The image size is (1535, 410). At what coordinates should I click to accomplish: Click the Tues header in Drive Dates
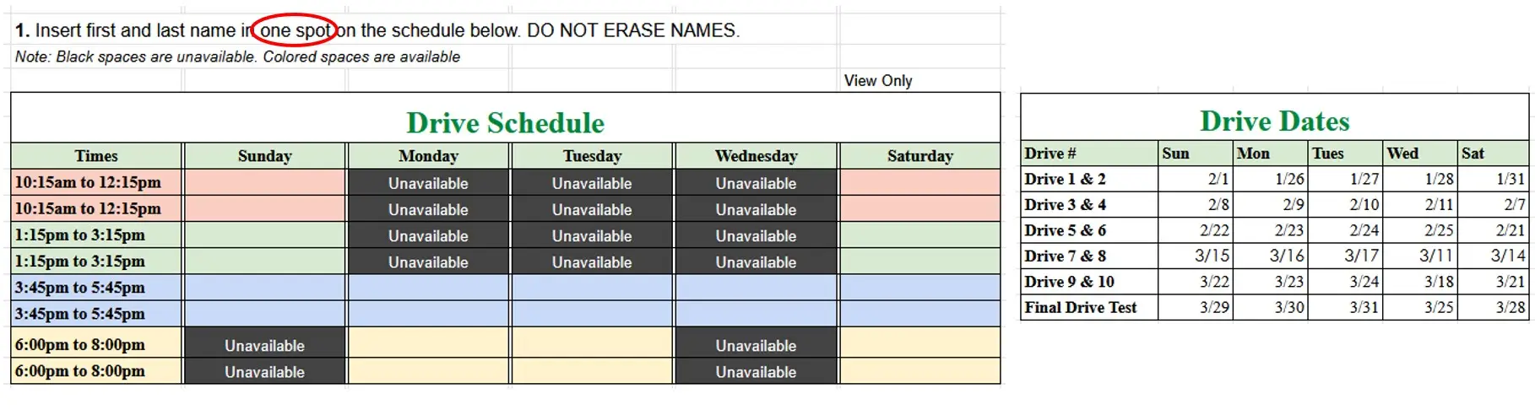click(x=1327, y=154)
